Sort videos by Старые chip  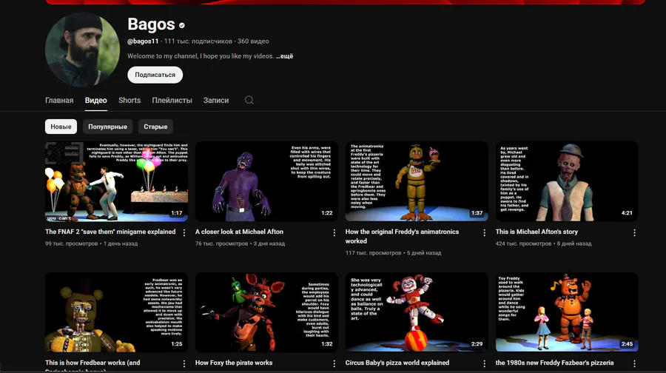click(155, 127)
